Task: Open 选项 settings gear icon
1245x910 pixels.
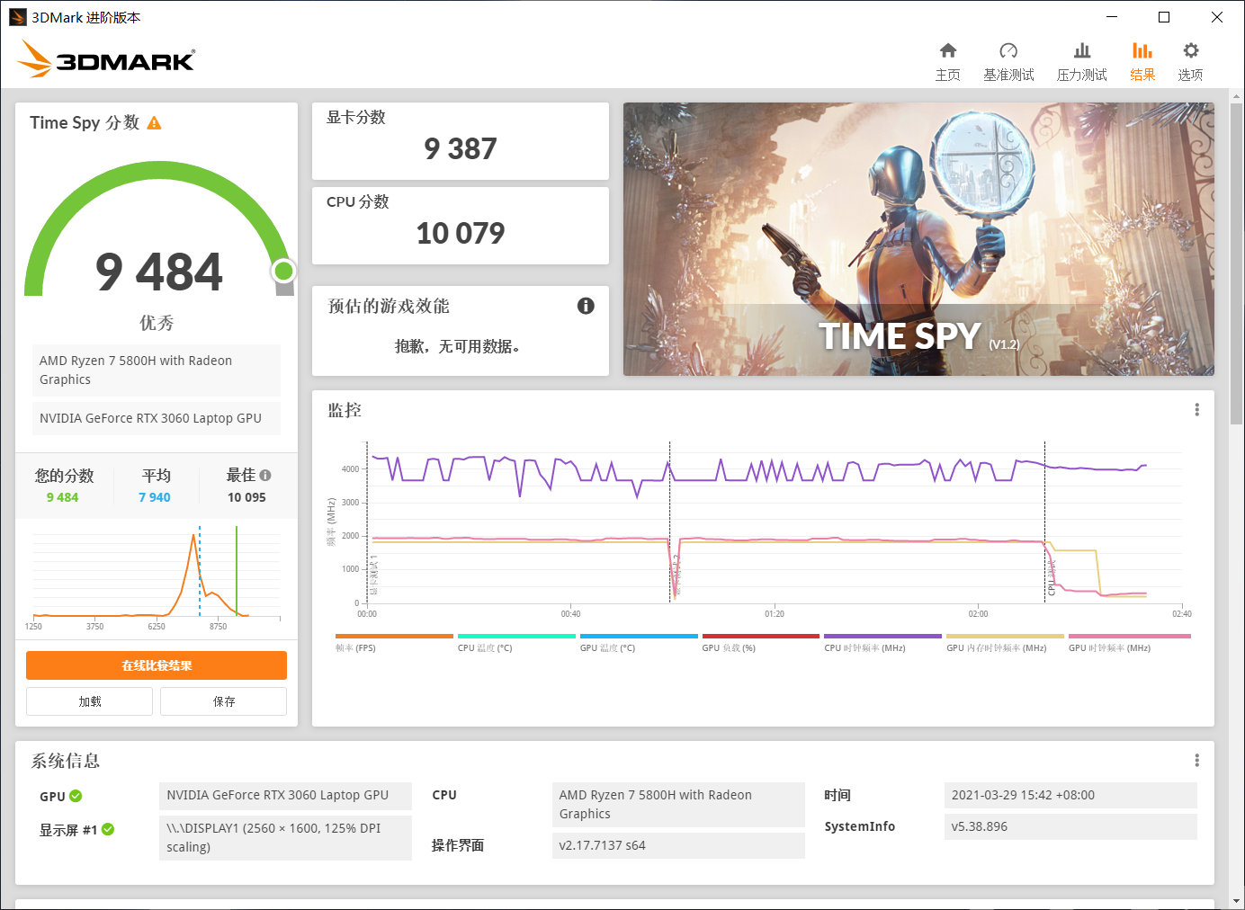Action: (1189, 52)
